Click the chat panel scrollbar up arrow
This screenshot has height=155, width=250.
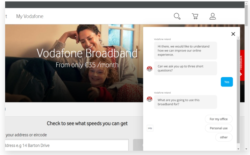click(238, 38)
